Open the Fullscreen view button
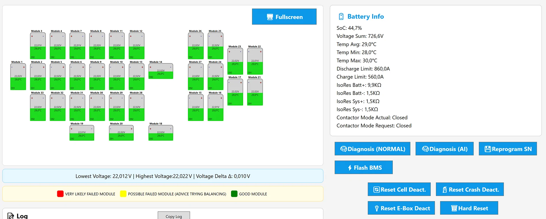The height and width of the screenshot is (219, 546). point(284,17)
